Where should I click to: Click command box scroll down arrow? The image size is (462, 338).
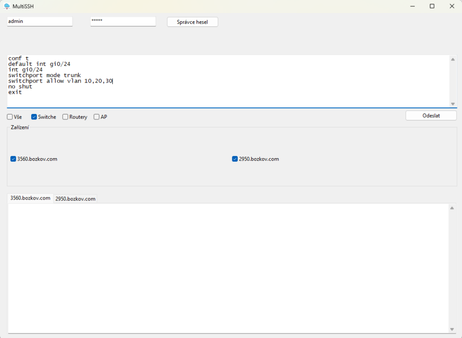click(x=453, y=104)
